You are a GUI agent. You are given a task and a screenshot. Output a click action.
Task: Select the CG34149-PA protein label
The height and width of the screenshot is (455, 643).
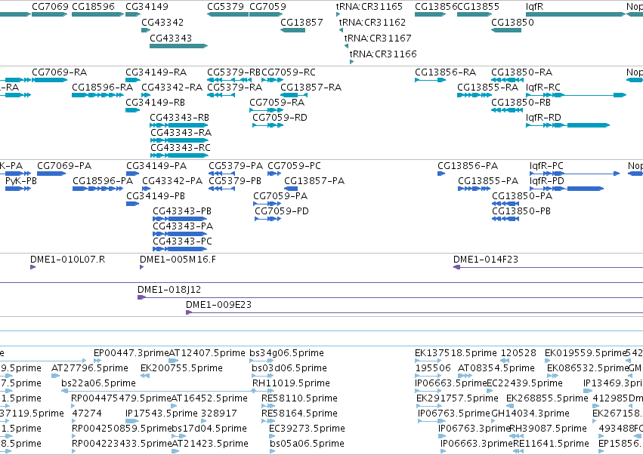point(156,166)
